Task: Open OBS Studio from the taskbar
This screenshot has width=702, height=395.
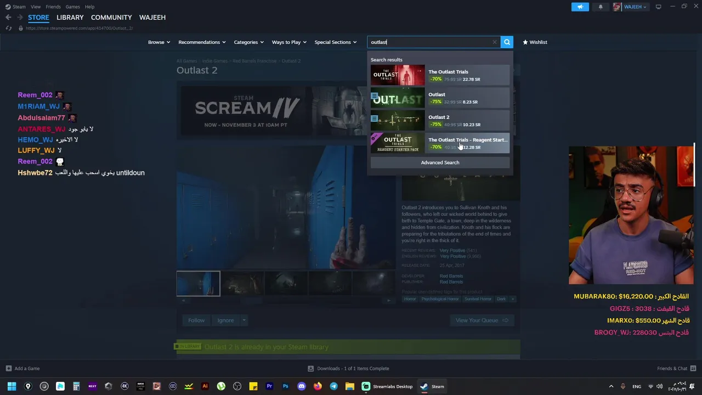Action: [x=237, y=386]
